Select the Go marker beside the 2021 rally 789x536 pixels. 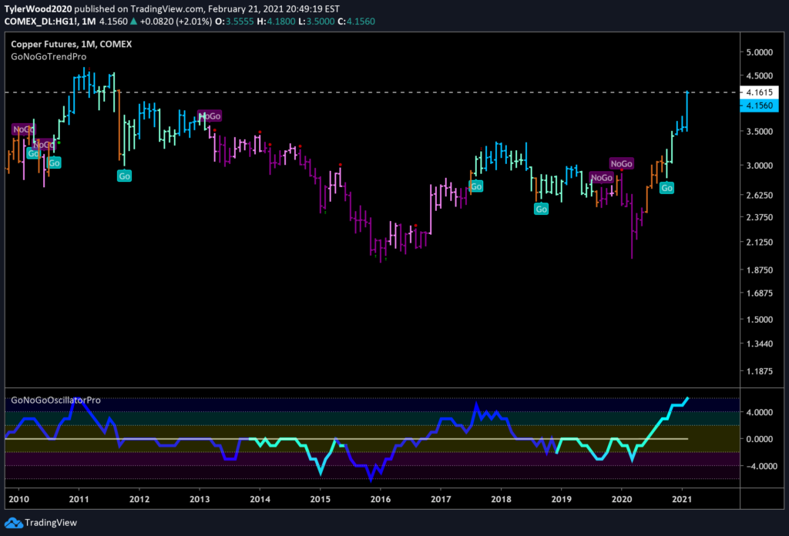point(667,188)
